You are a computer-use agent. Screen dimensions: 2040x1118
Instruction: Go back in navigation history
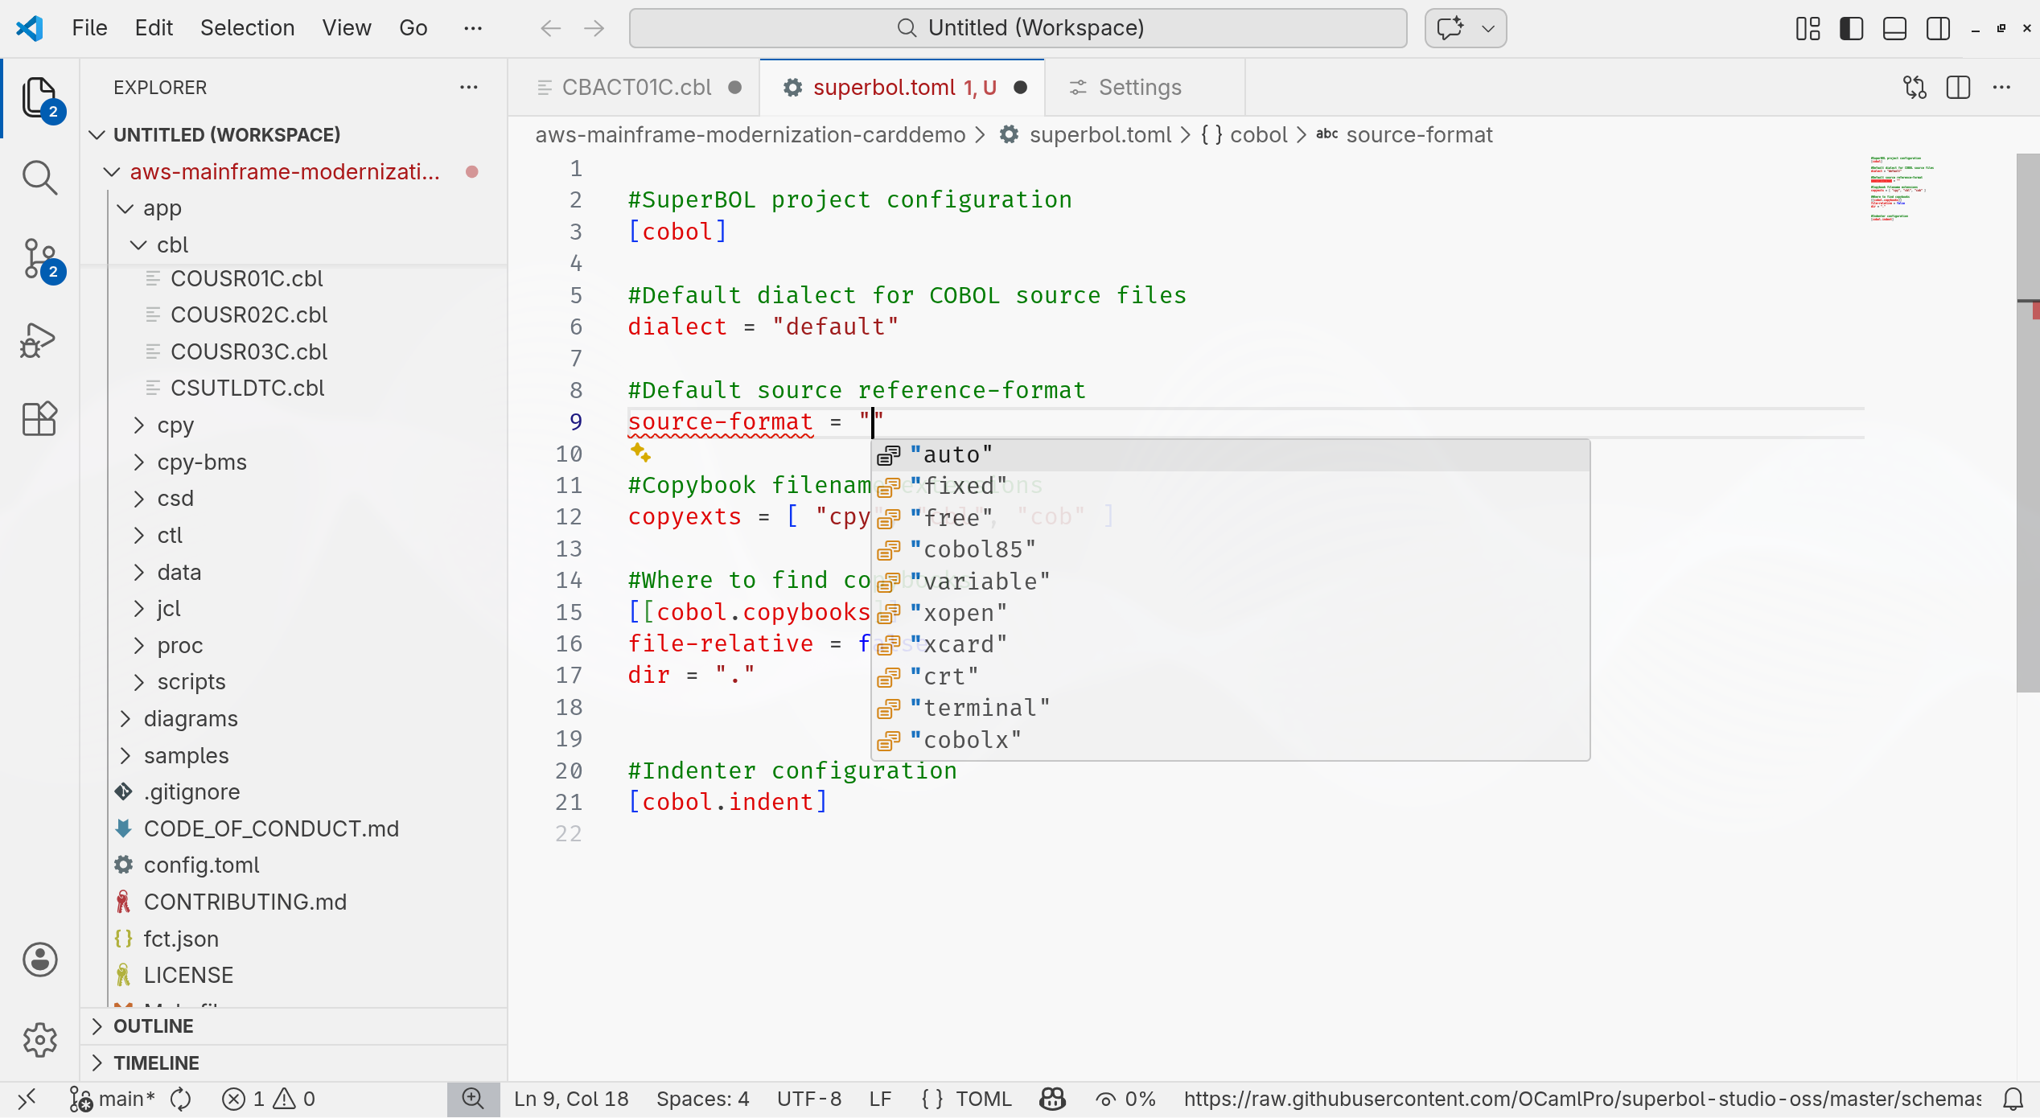coord(550,28)
